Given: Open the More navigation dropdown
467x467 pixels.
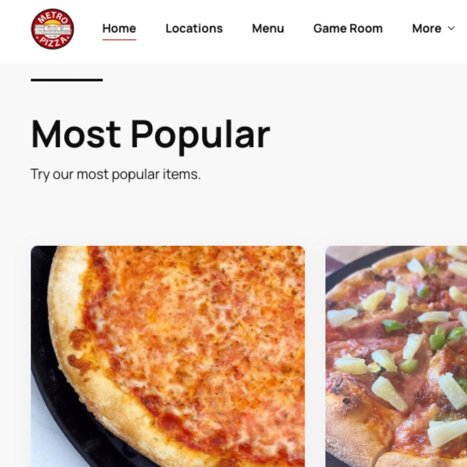Looking at the screenshot, I should click(433, 29).
